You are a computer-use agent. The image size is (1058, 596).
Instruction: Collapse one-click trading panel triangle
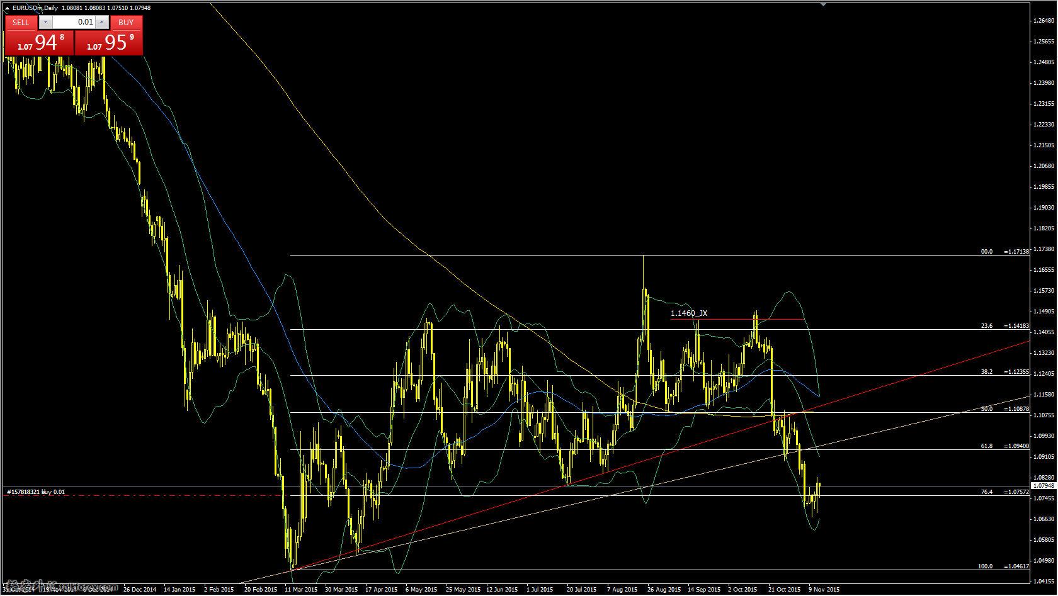tap(8, 8)
